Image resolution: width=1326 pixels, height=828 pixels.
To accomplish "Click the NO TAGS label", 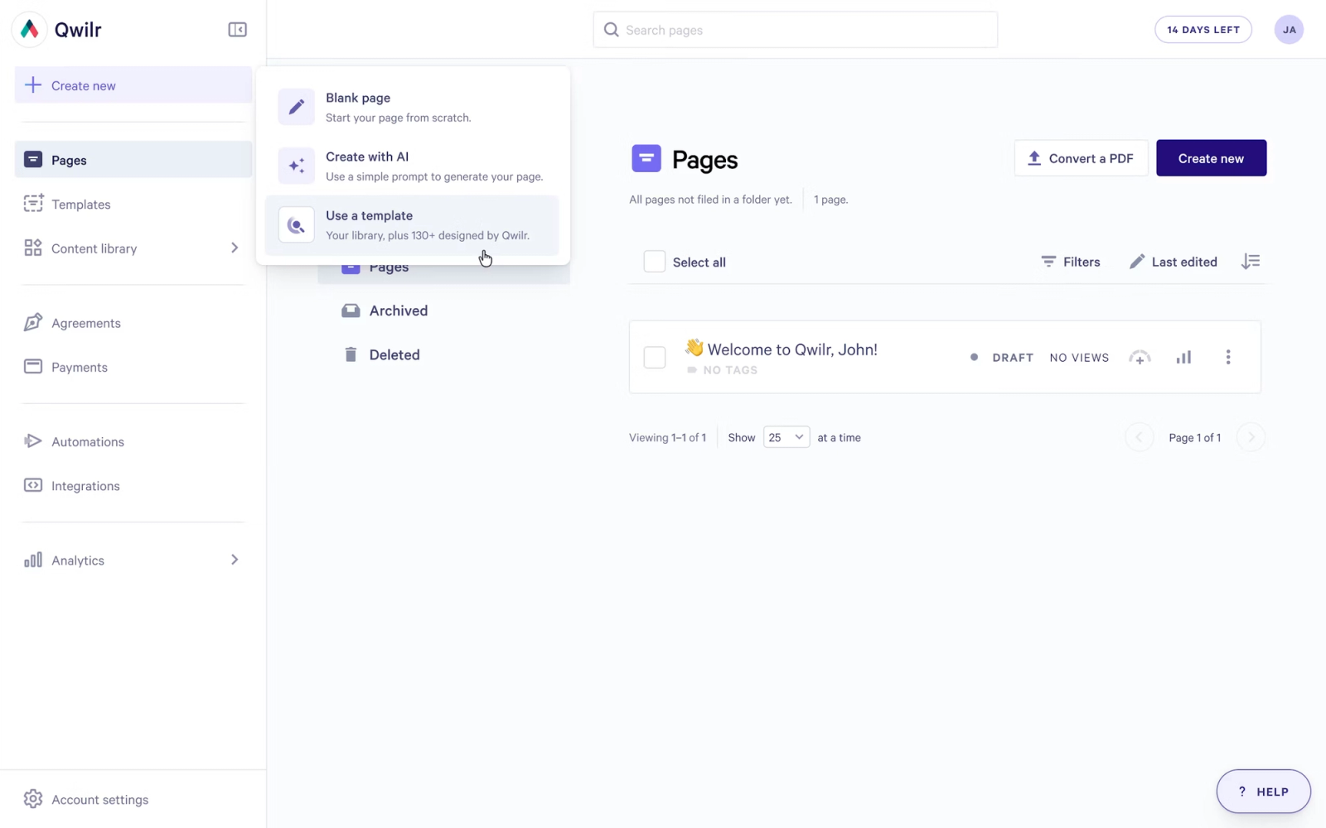I will (730, 370).
